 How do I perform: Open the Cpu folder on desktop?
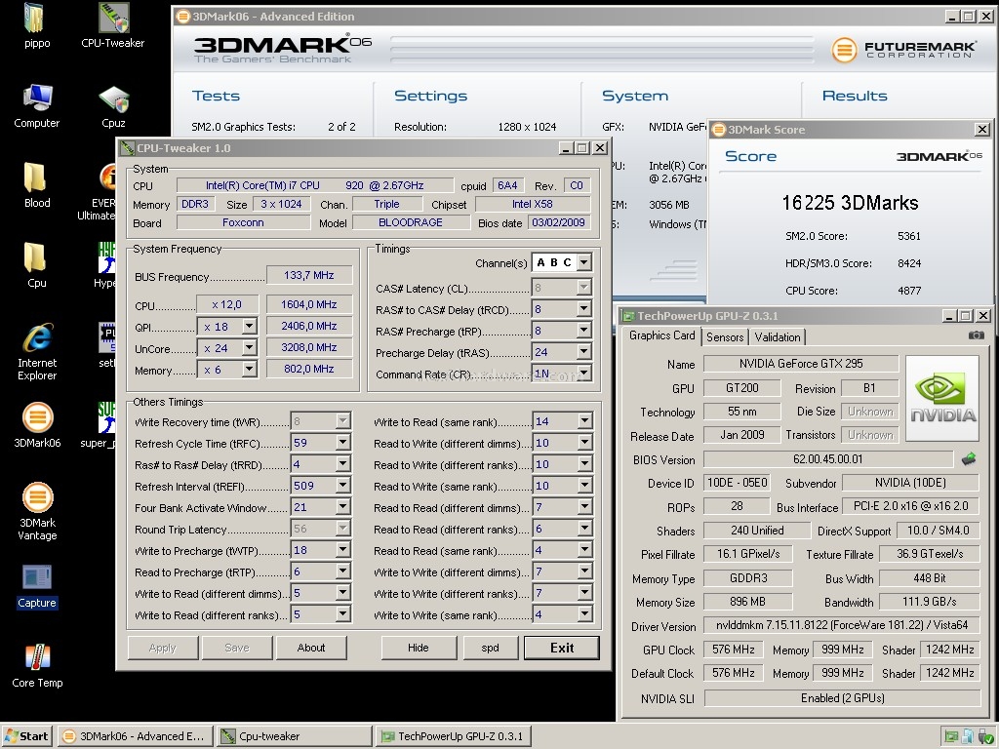point(36,266)
